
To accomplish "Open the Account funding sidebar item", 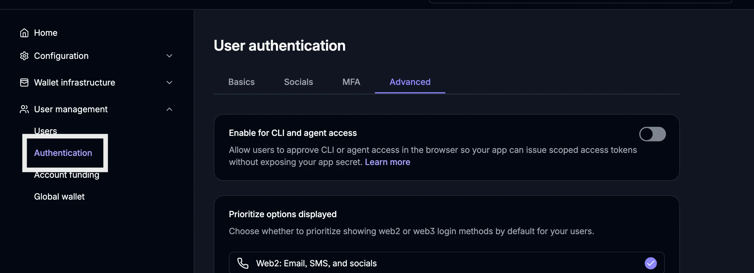I will click(66, 175).
